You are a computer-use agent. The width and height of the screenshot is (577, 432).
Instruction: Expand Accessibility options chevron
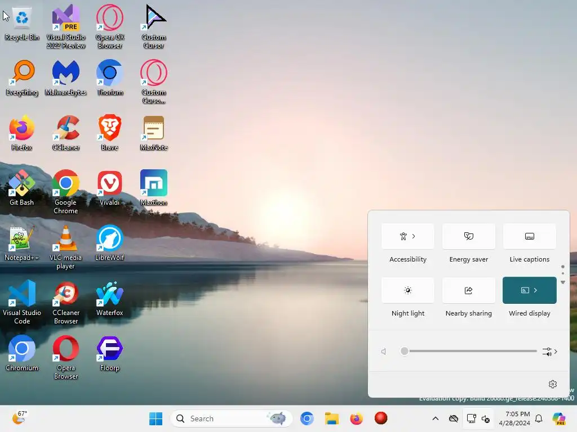tap(414, 236)
